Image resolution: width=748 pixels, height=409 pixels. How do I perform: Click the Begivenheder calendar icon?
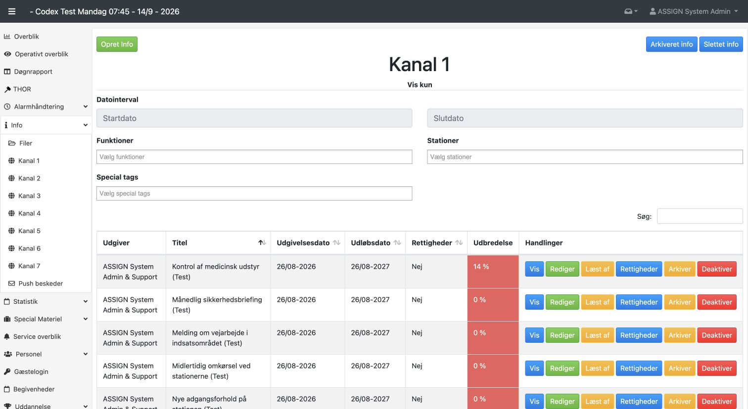[x=7, y=389]
